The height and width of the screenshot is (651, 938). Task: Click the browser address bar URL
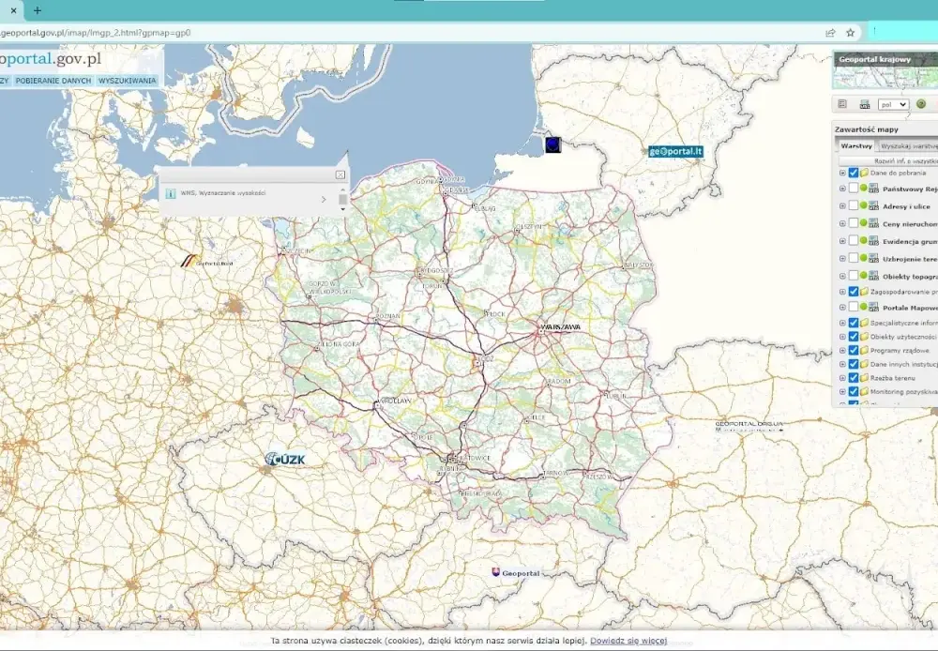click(96, 33)
